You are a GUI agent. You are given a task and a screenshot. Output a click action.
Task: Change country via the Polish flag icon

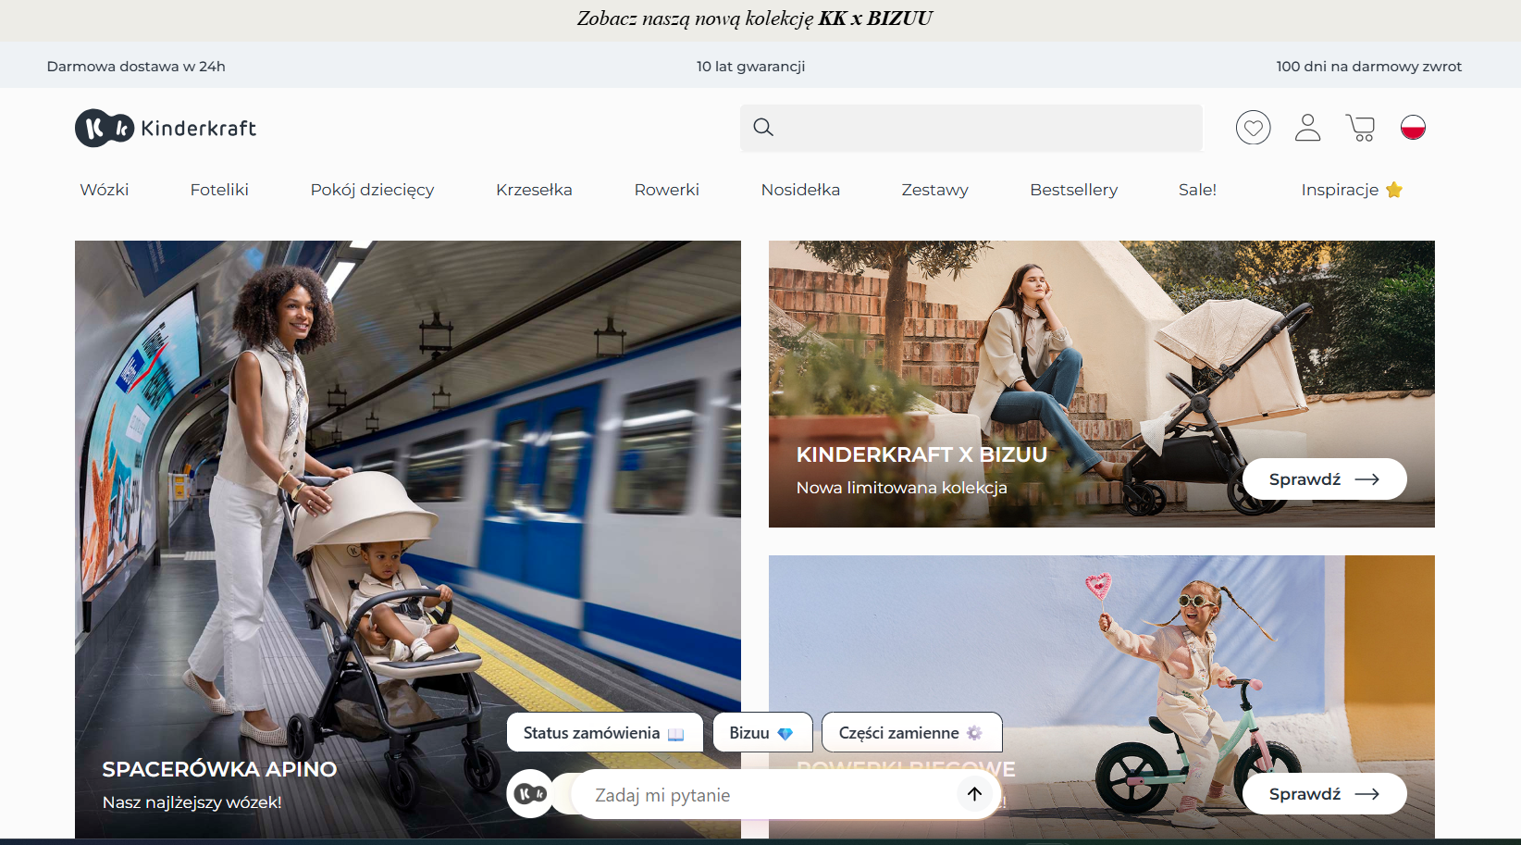(1413, 128)
